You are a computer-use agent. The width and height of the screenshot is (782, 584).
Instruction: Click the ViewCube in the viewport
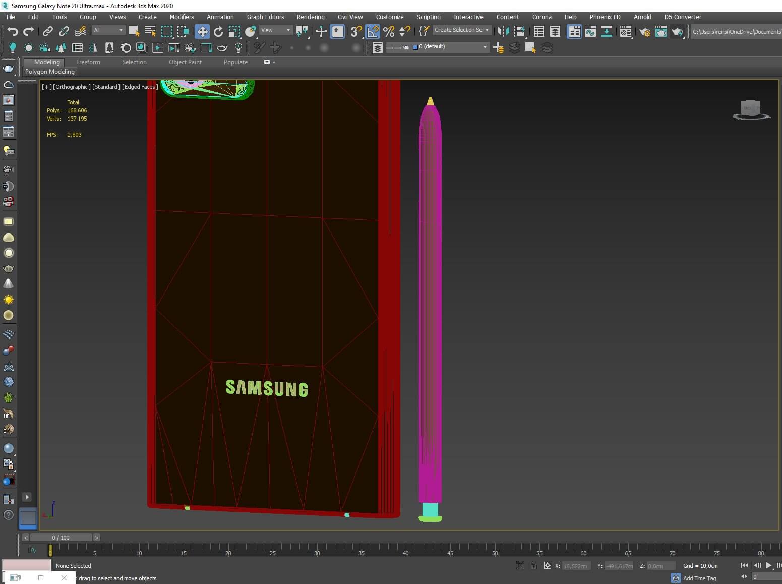click(751, 109)
